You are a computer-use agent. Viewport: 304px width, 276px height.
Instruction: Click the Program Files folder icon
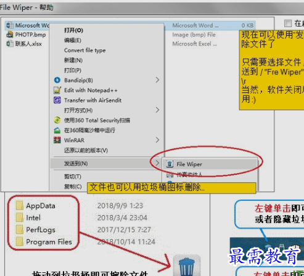(20, 241)
